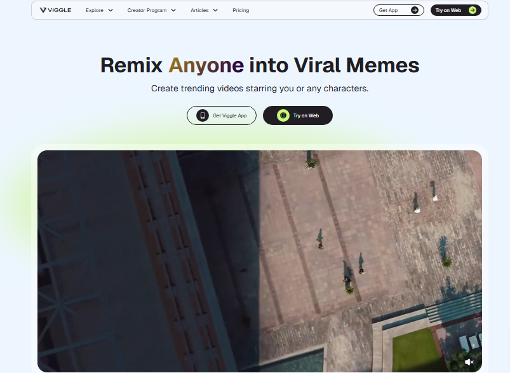This screenshot has width=510, height=373.
Task: Click arrow icon in Get App button
Action: point(414,10)
